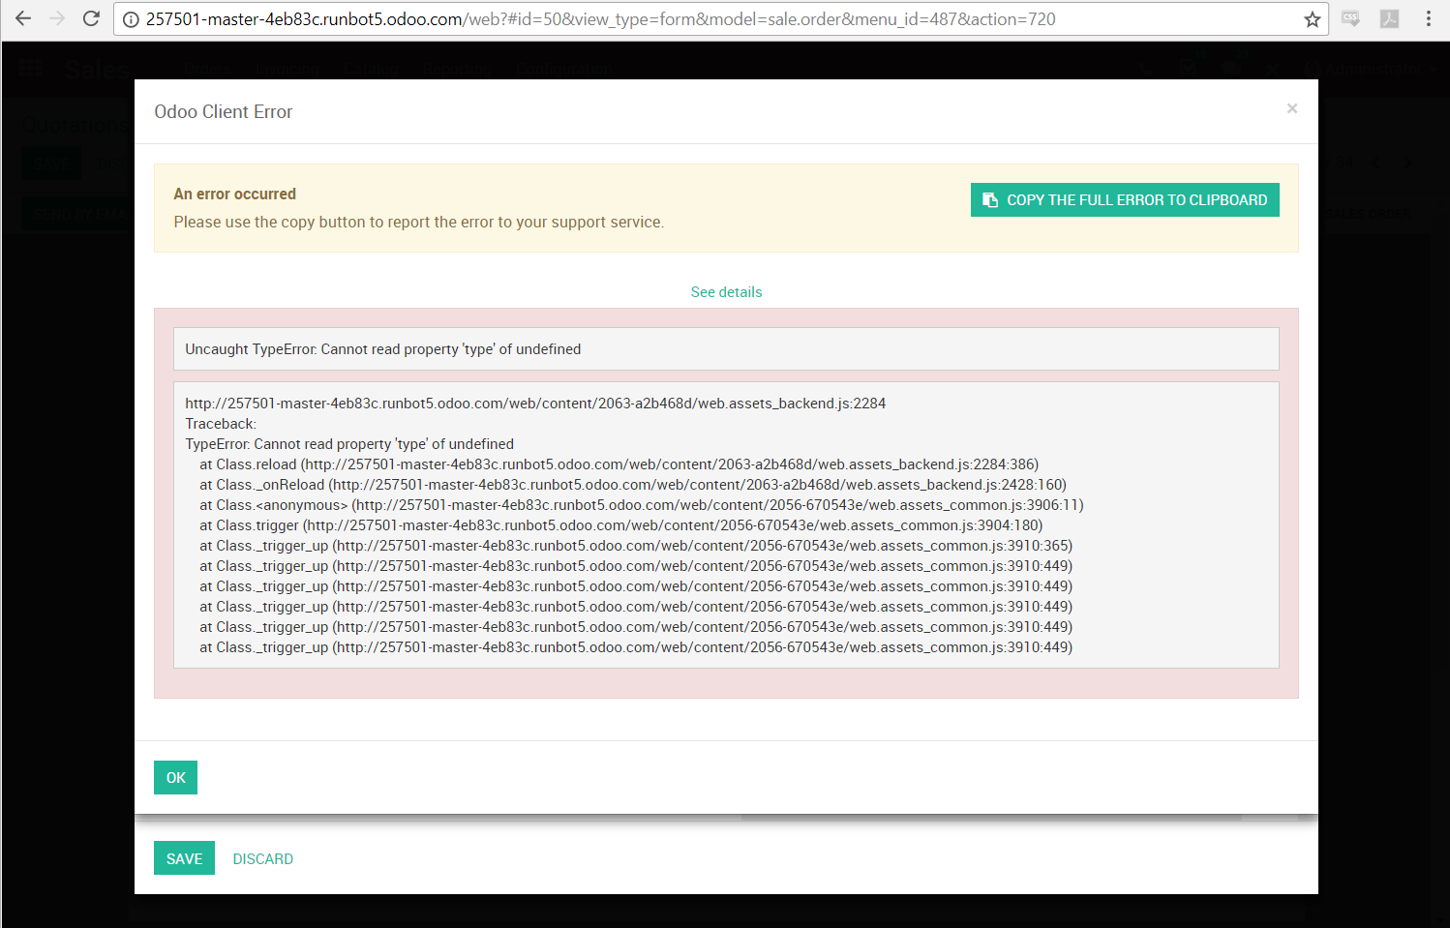Click the _trigger_up line ending 3910:365
The image size is (1450, 928).
coord(636,546)
